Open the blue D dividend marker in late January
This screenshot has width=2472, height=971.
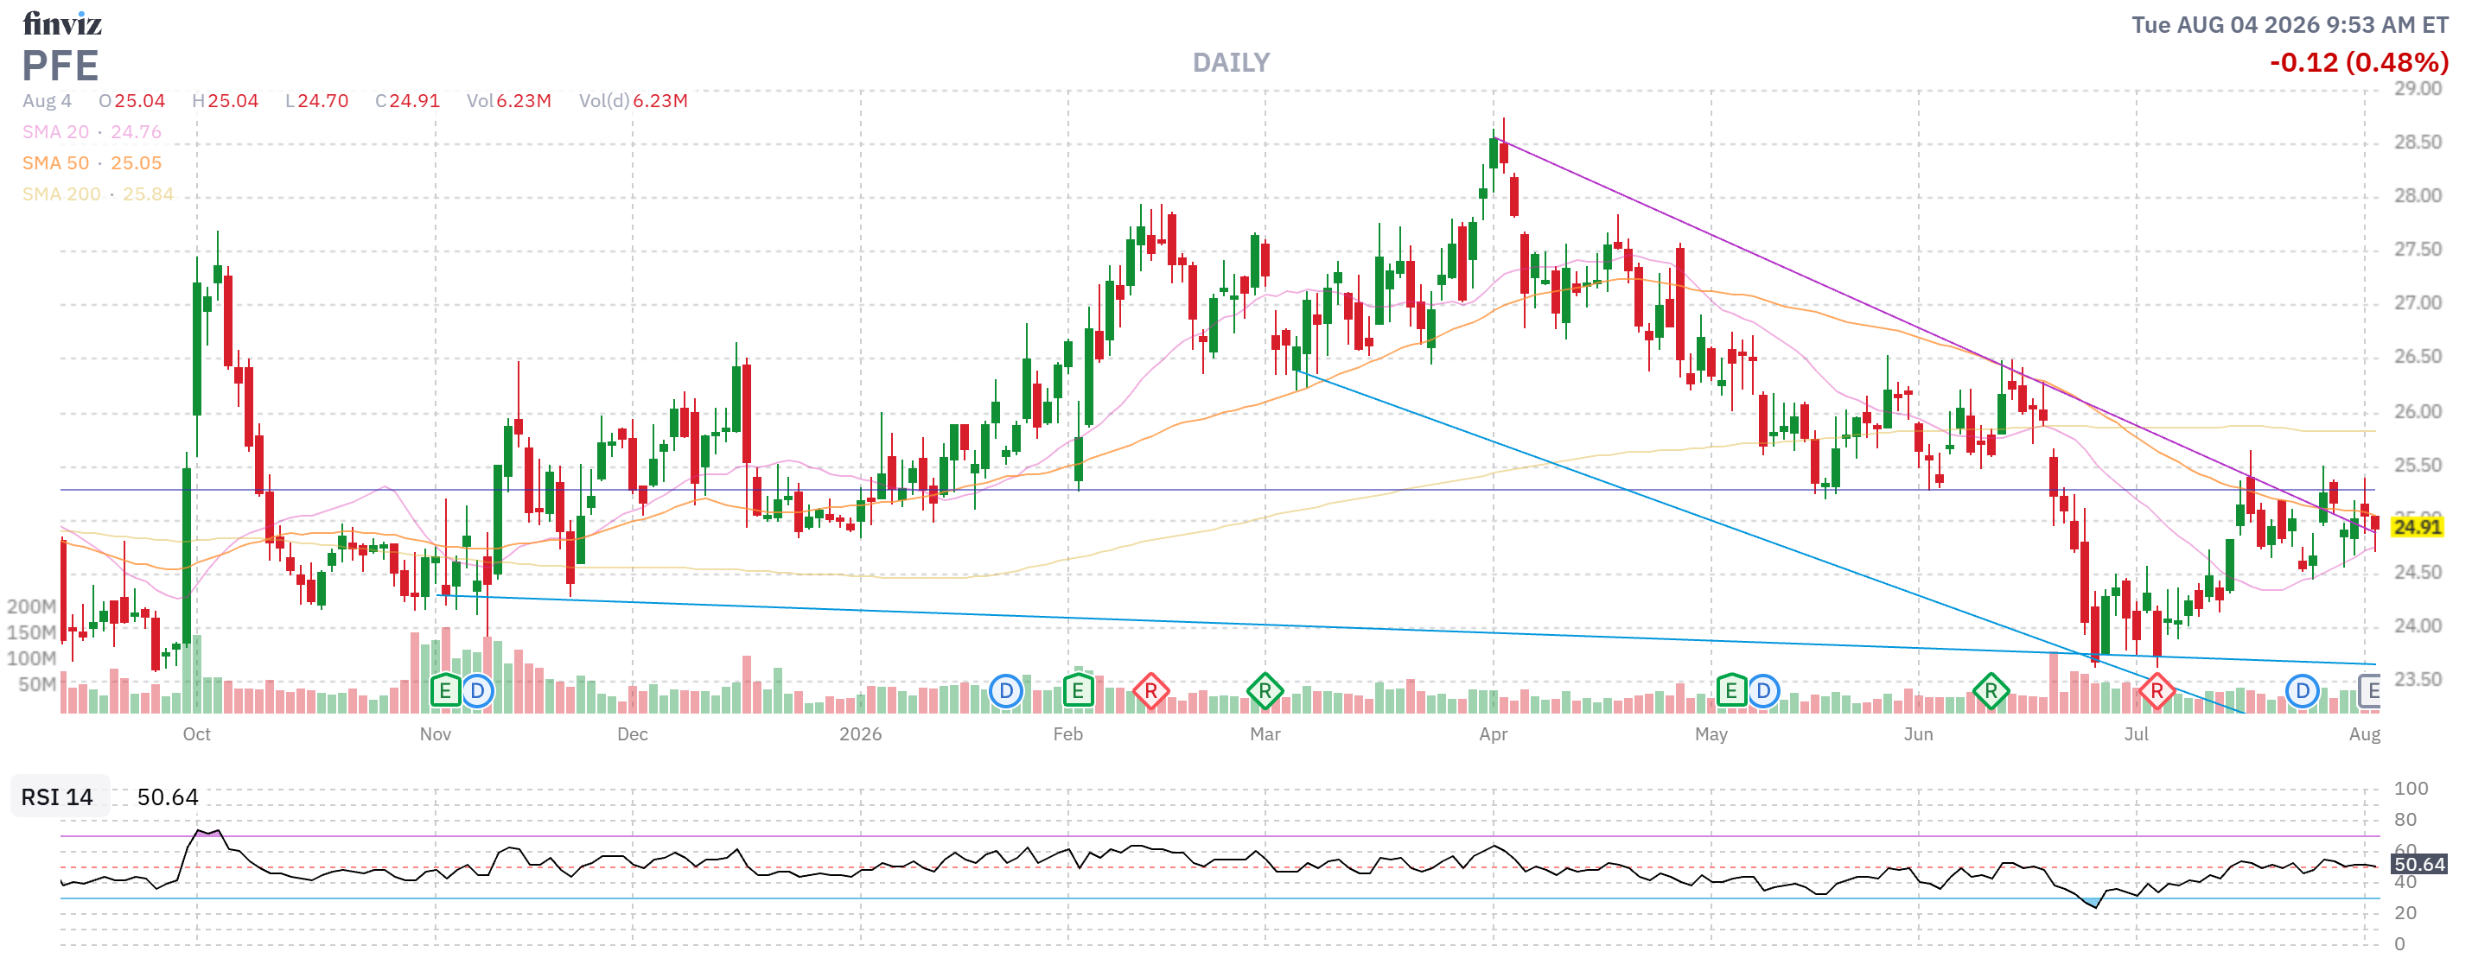pyautogui.click(x=1006, y=690)
